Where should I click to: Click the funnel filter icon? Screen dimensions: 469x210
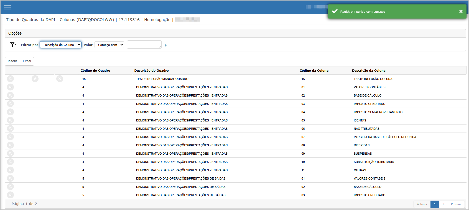13,45
